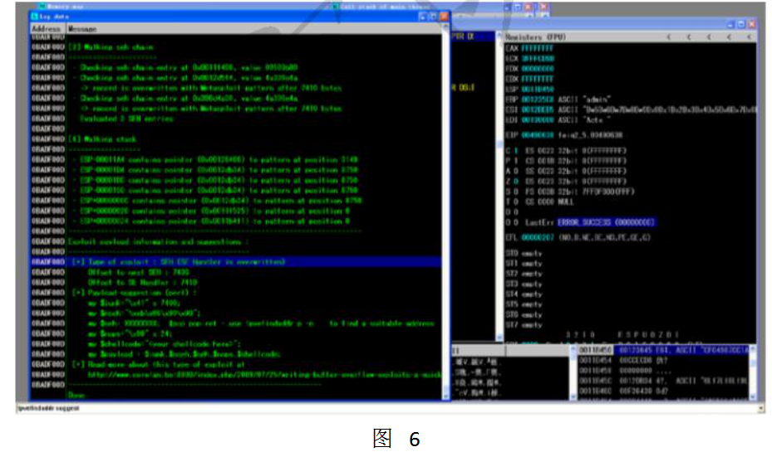Click the ESI register pattern string row

pyautogui.click(x=631, y=110)
